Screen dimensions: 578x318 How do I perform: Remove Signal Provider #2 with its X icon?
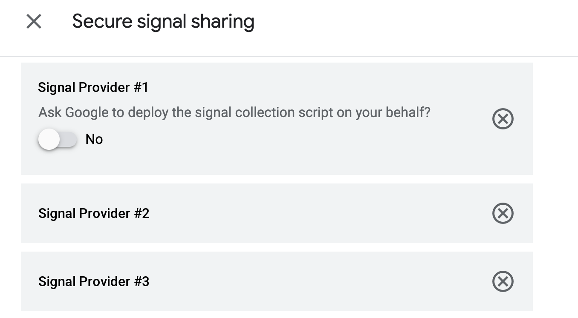tap(503, 213)
